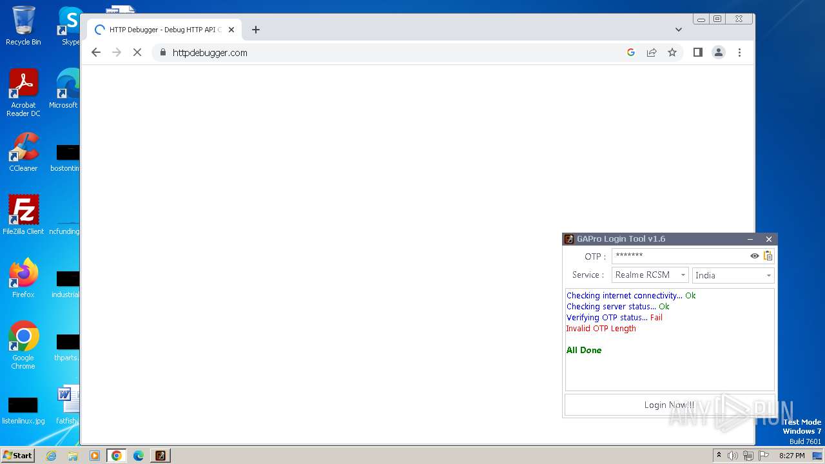Viewport: 825px width, 464px height.
Task: Click the 8:27 PM taskbar clock
Action: [791, 456]
